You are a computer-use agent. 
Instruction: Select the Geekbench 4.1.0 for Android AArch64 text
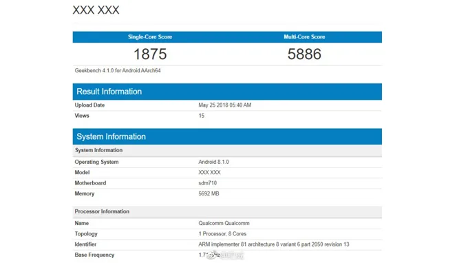(118, 70)
